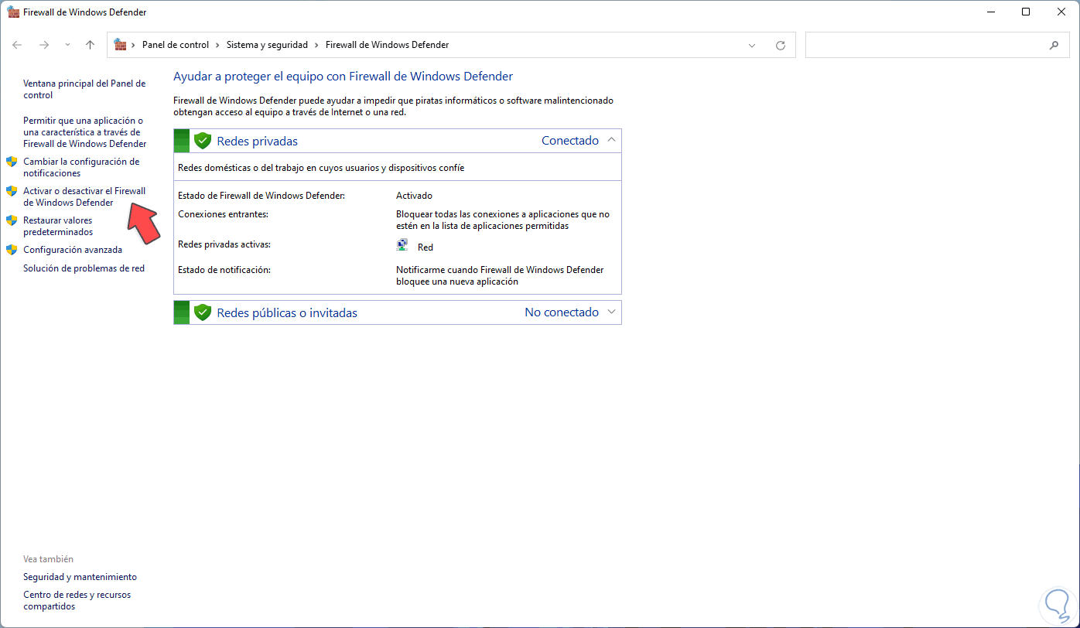Click the Firewall window title bar icon
The image size is (1080, 628).
(x=12, y=12)
